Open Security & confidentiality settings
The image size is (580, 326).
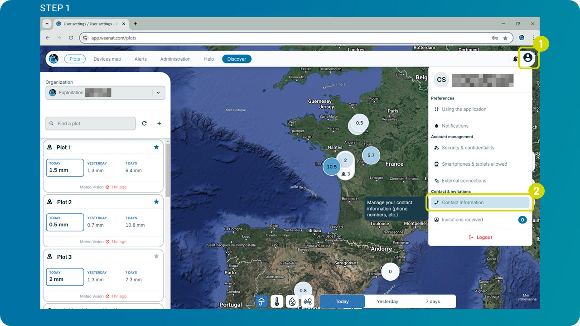coord(480,148)
